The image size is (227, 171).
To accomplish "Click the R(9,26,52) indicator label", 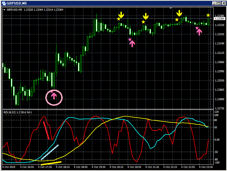I will click(x=10, y=112).
